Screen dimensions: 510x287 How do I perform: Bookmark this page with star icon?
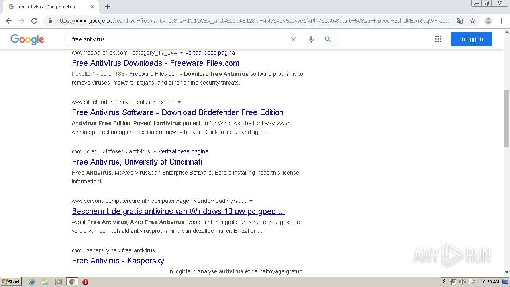click(x=473, y=21)
